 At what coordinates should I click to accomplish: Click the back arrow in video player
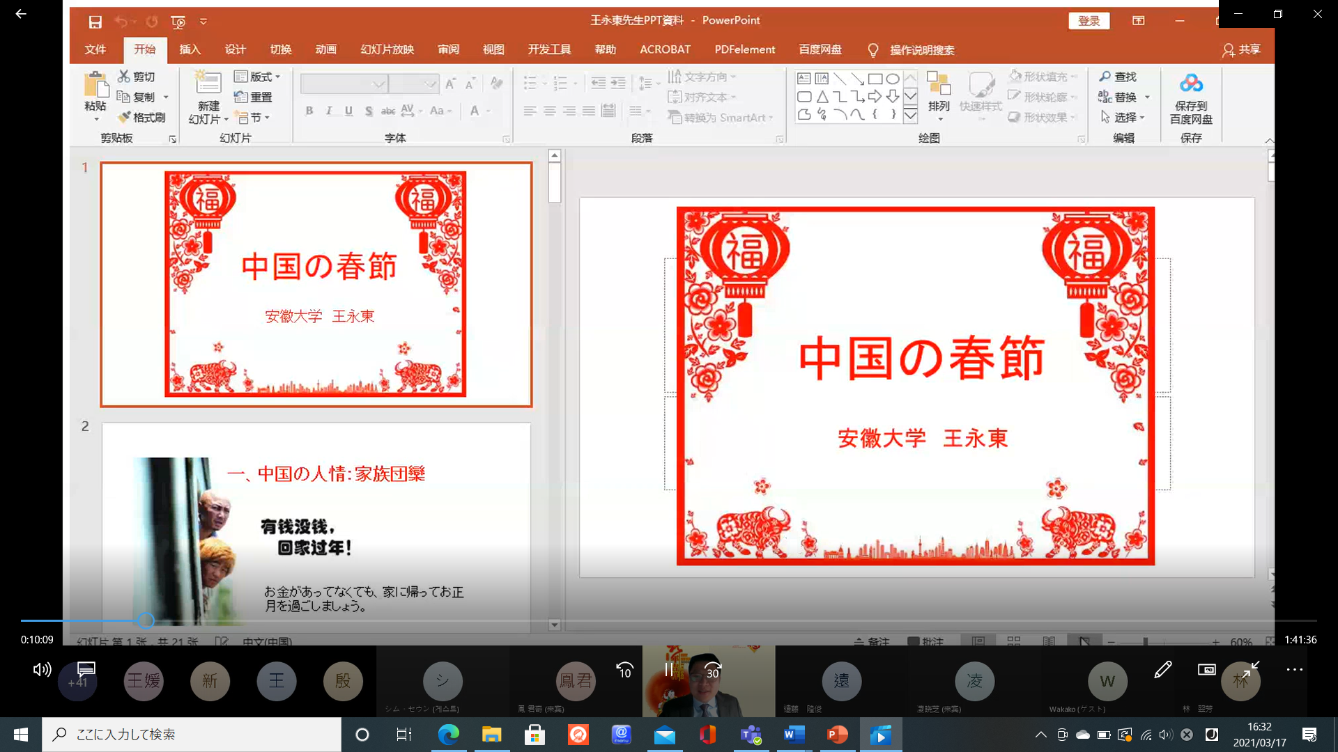[21, 14]
